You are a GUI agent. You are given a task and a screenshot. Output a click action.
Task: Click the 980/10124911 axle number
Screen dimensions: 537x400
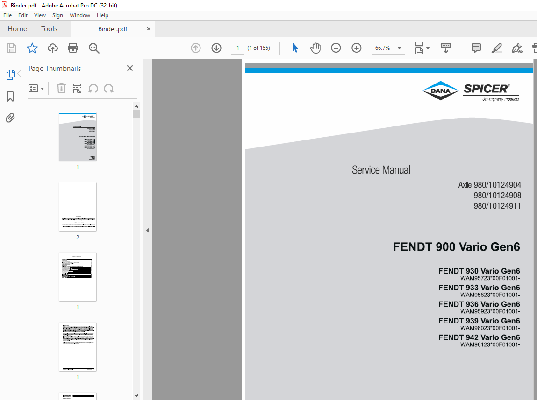[x=497, y=206]
